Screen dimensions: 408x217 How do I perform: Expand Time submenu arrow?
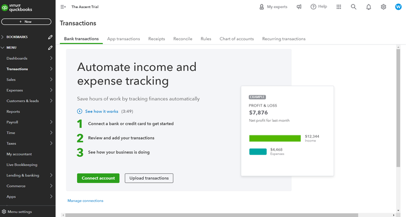[51, 133]
